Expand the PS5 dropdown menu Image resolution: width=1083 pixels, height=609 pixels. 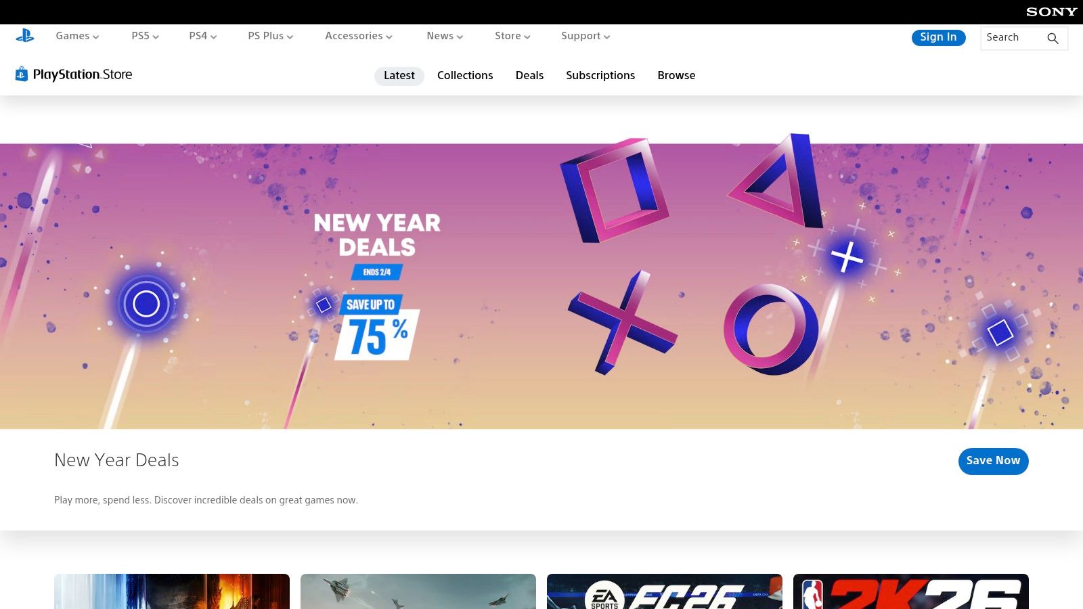tap(143, 36)
